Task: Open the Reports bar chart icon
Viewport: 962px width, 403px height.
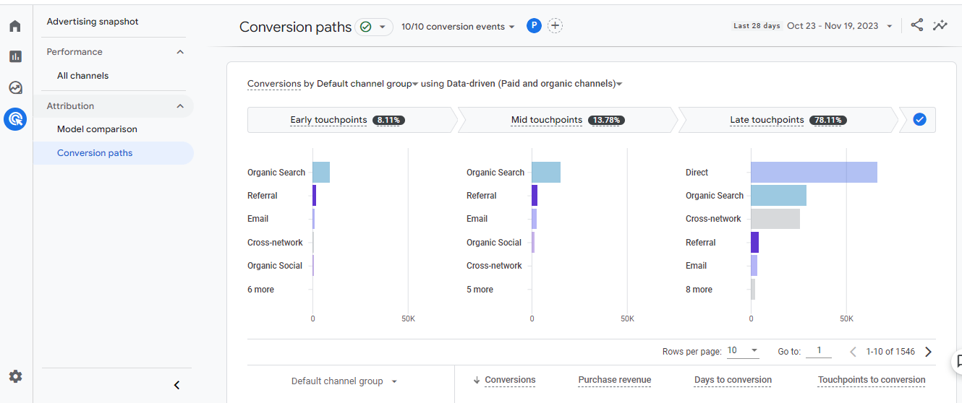Action: click(15, 56)
